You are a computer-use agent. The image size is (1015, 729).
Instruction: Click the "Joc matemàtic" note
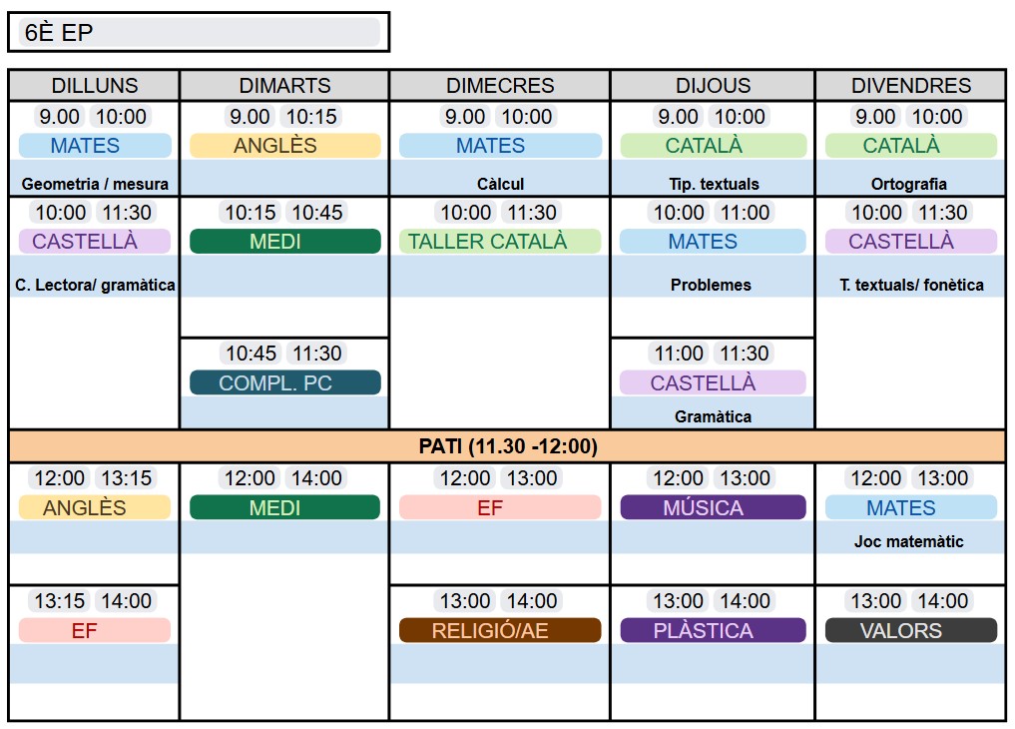click(909, 541)
